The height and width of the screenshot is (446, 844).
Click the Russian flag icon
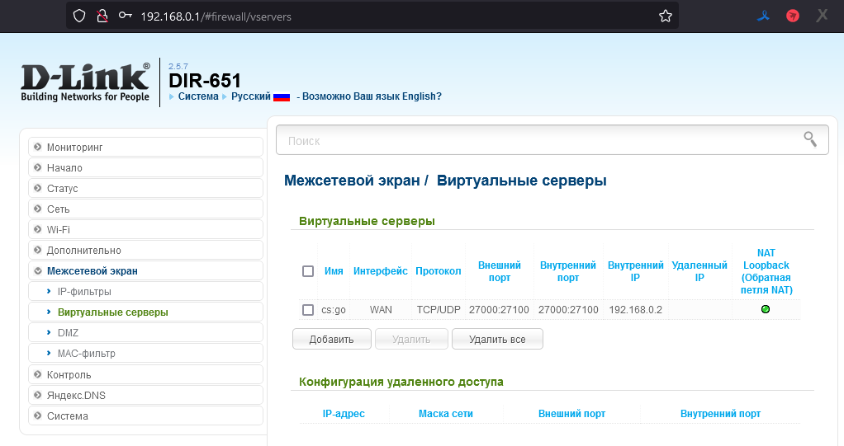[x=282, y=97]
